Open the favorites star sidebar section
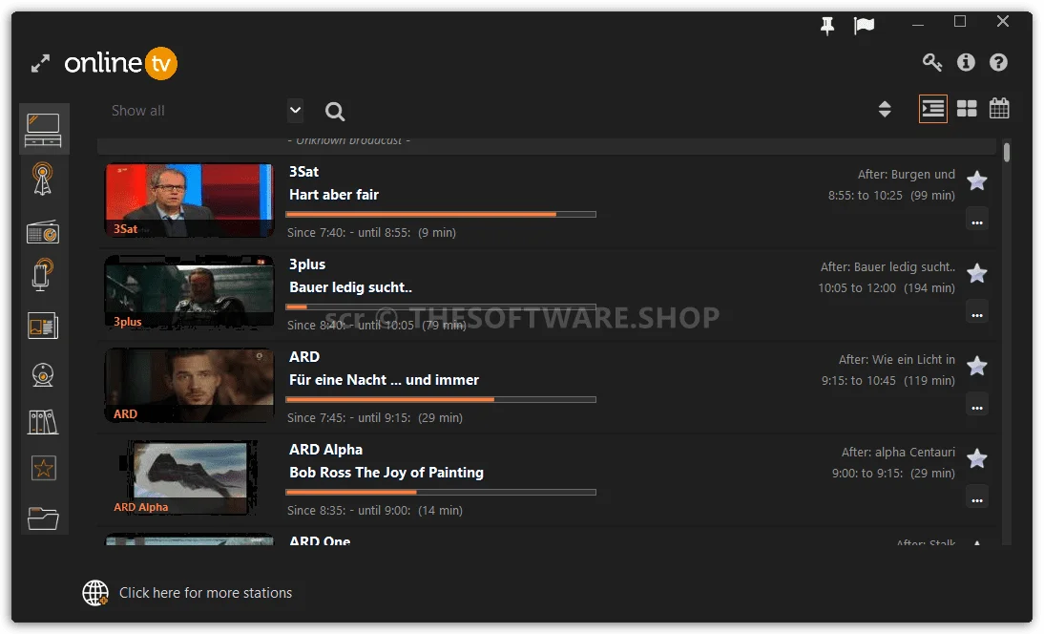1044x634 pixels. [x=44, y=468]
